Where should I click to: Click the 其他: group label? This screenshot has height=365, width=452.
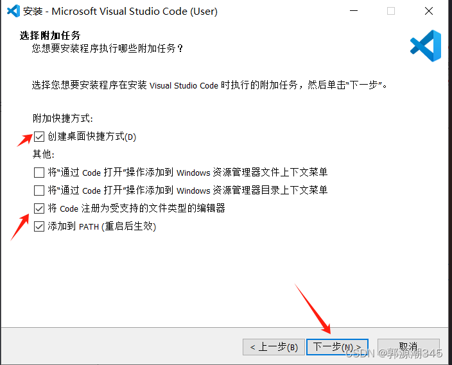pos(44,155)
